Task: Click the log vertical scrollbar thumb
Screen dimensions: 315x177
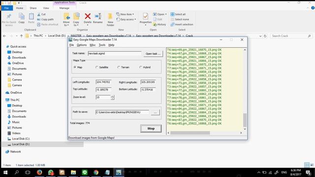Action: point(245,119)
